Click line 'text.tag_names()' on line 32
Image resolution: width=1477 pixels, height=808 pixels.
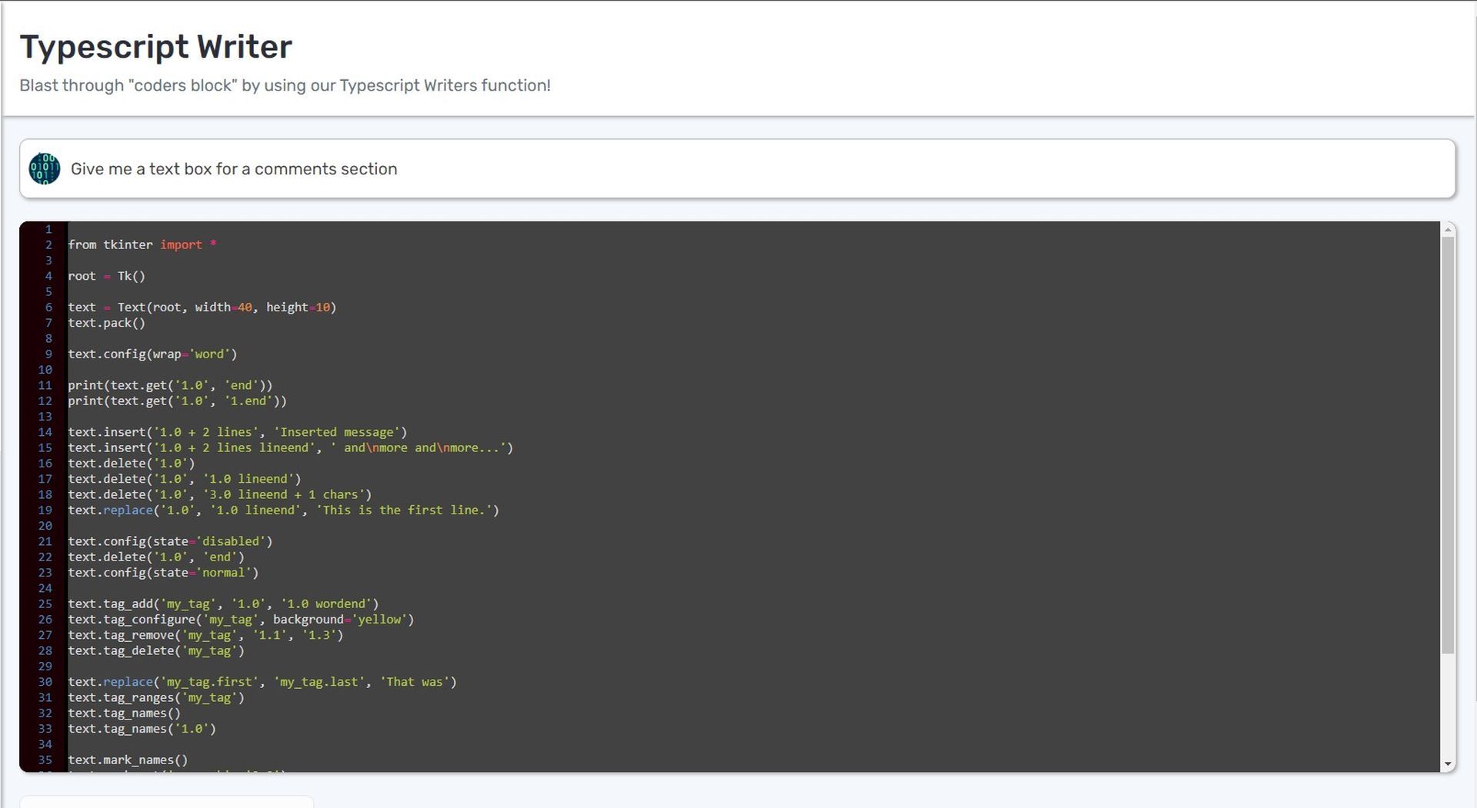pyautogui.click(x=124, y=713)
